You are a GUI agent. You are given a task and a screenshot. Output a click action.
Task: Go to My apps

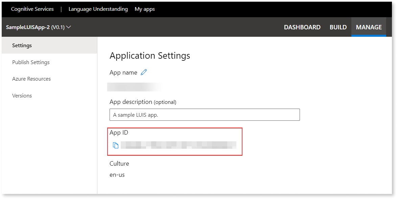pyautogui.click(x=144, y=9)
